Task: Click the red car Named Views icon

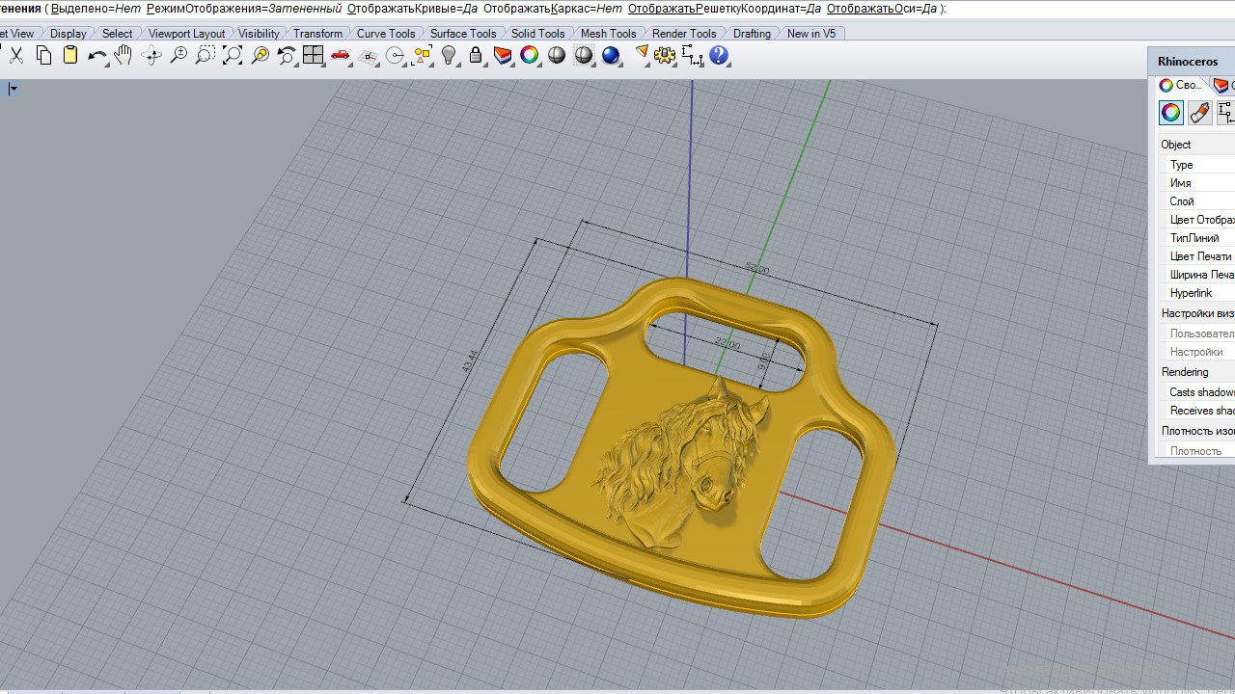Action: click(340, 56)
